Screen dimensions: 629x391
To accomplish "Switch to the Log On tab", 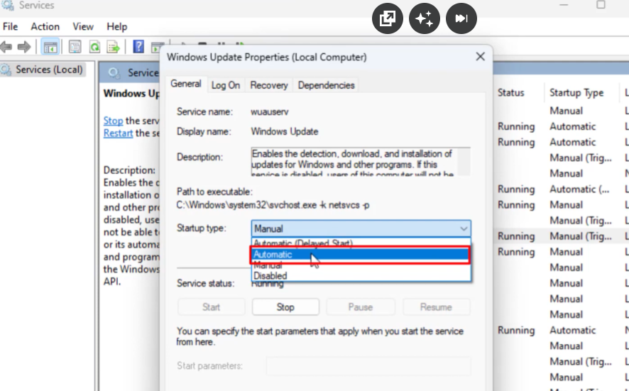I will point(226,85).
